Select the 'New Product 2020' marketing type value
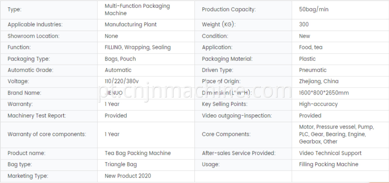The height and width of the screenshot is (183, 389). tap(128, 176)
